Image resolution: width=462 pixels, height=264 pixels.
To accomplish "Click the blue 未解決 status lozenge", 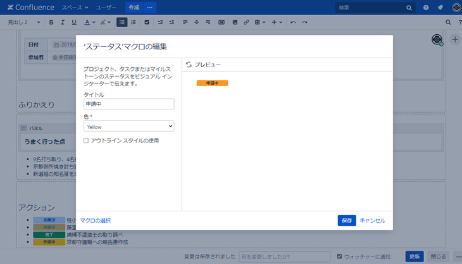I will [x=49, y=220].
